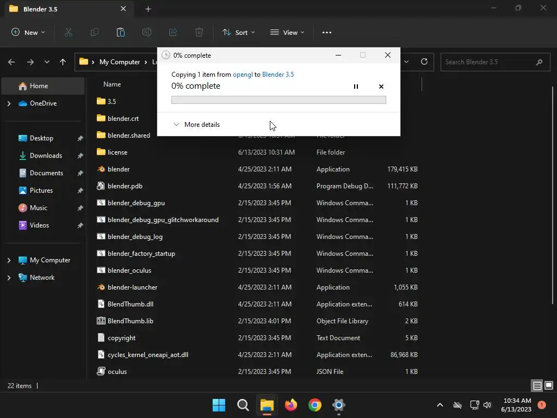Click the Copy icon in toolbar

pos(95,32)
